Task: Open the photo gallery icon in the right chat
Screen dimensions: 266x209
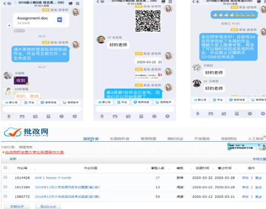Action: tap(211, 114)
